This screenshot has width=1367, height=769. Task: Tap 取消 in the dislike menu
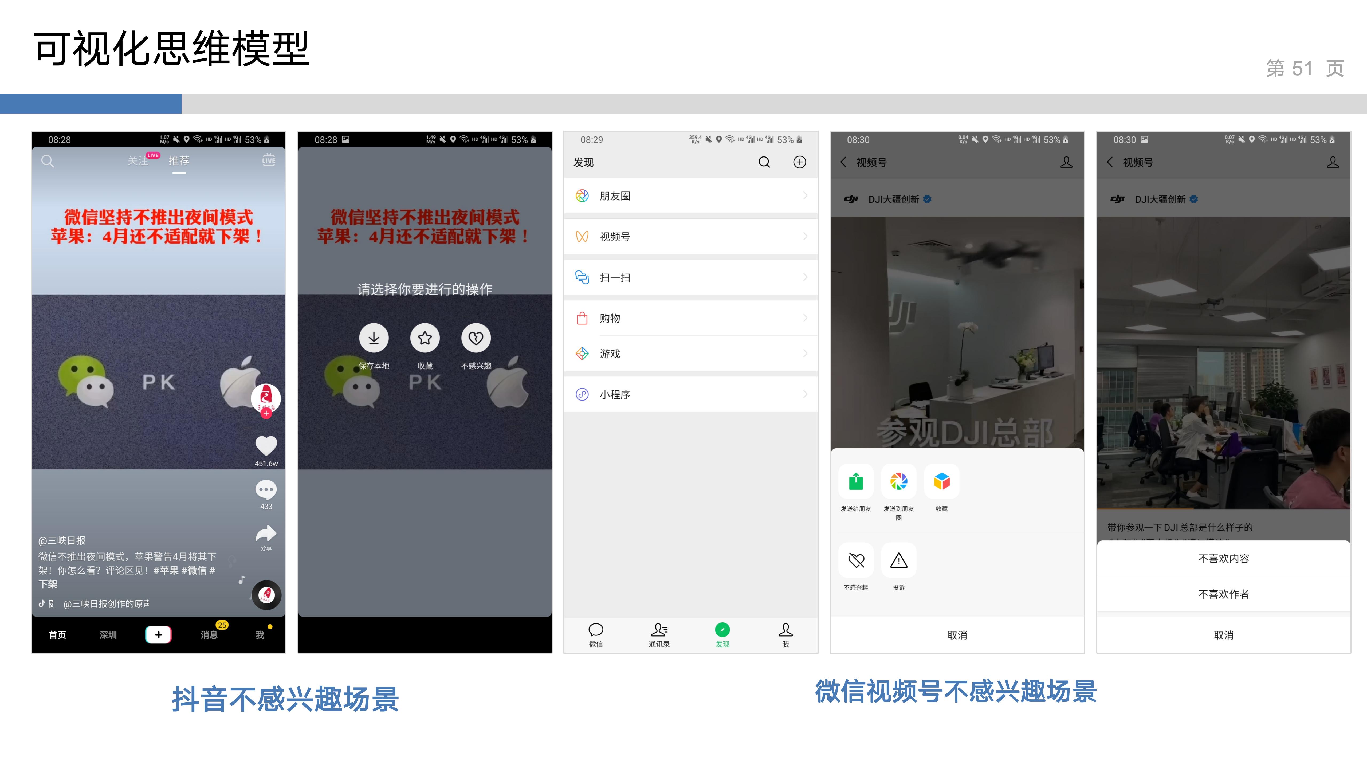click(x=1224, y=635)
